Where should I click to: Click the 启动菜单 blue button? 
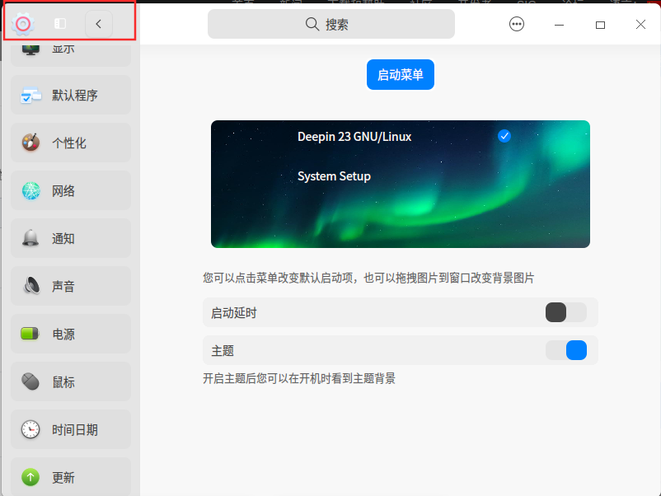click(400, 75)
